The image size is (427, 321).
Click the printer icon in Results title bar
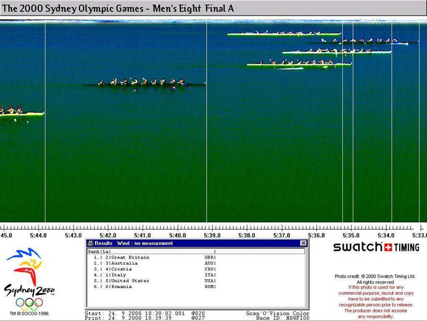click(90, 244)
